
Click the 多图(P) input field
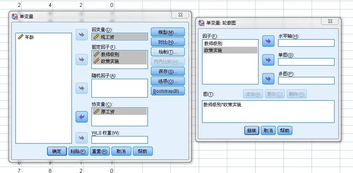pos(306,81)
